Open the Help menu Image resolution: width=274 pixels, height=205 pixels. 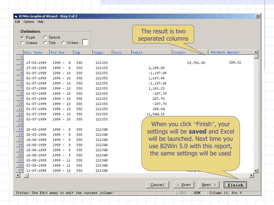pos(40,22)
